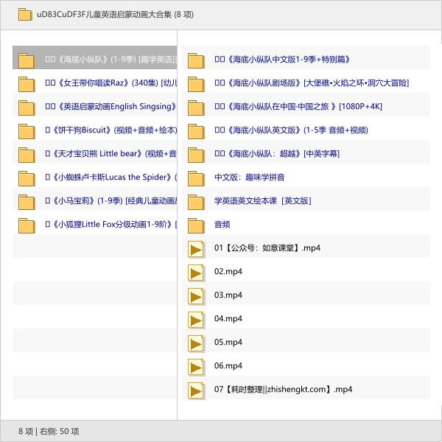The image size is (442, 442).
Task: Click the folder icon beside 海底小纵队中文版1-9季
Action: [196, 60]
